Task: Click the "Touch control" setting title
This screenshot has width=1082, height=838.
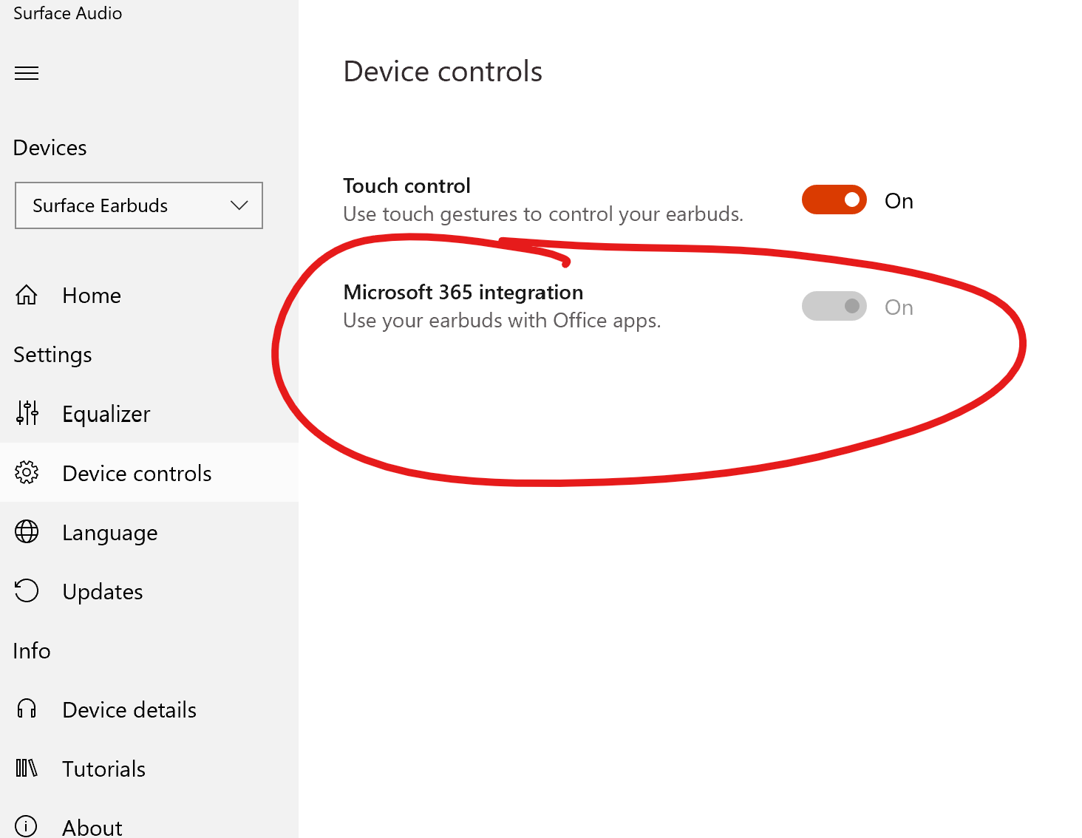Action: pos(406,185)
